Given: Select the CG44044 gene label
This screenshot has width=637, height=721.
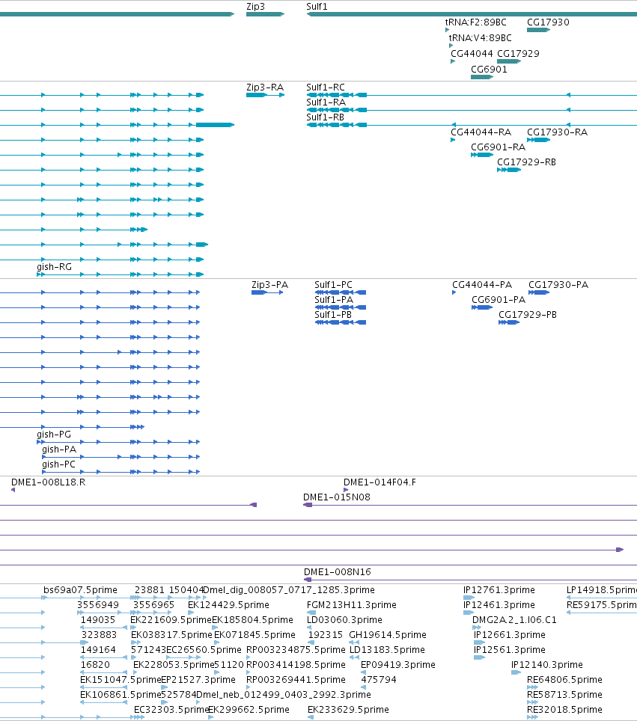Looking at the screenshot, I should tap(472, 53).
